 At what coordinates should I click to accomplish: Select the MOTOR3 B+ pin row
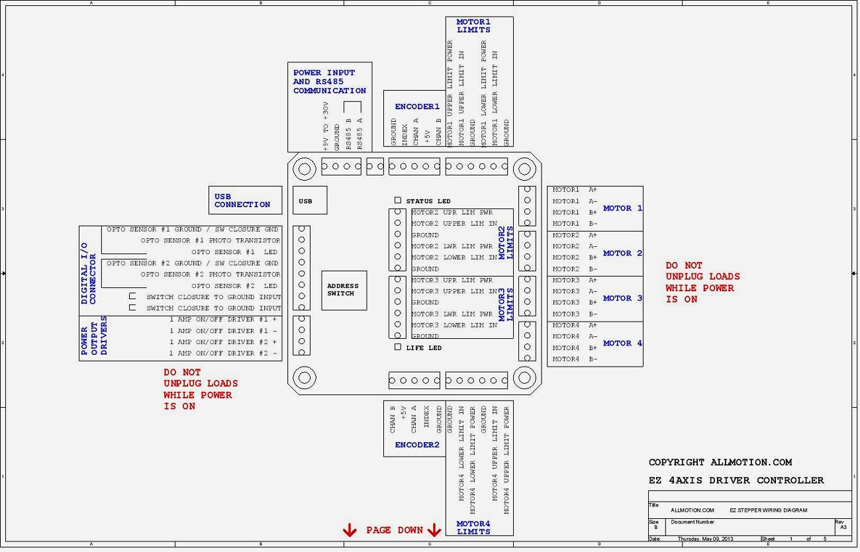(575, 302)
